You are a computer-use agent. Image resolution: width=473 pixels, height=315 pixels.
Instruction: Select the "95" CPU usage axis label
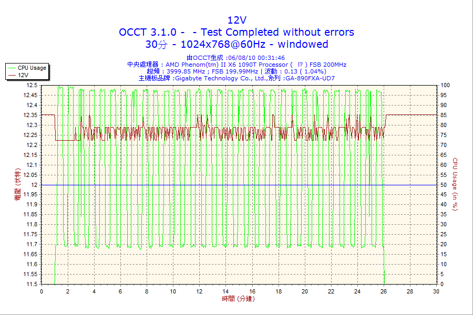444,95
